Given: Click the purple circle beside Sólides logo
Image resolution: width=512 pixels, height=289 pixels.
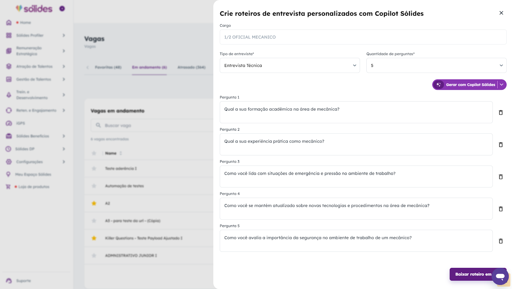Looking at the screenshot, I should (x=62, y=9).
